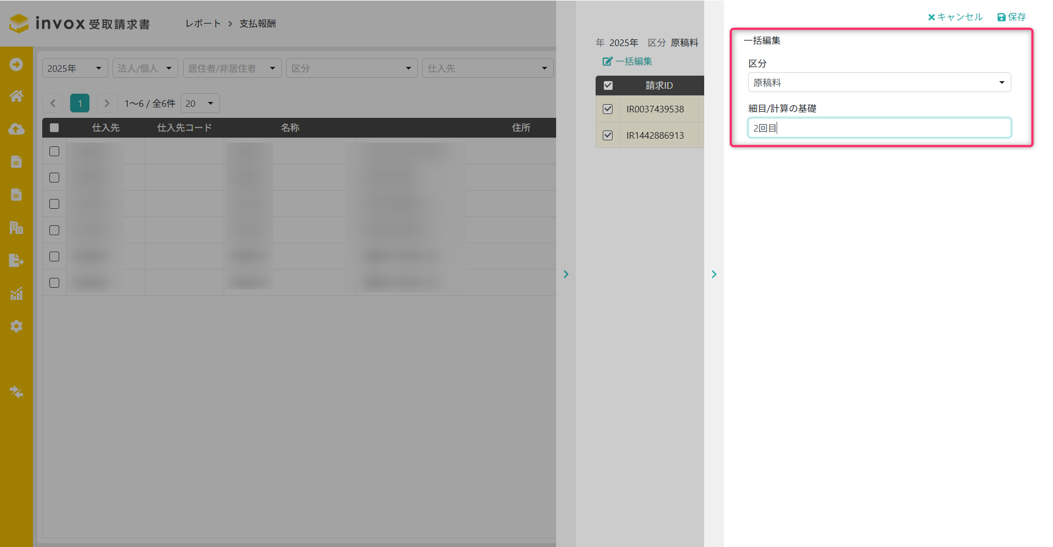Click the data exchange arrows icon in sidebar
Viewport: 1053px width, 547px height.
tap(16, 392)
